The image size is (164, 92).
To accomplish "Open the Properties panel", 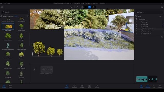I will click(148, 86).
